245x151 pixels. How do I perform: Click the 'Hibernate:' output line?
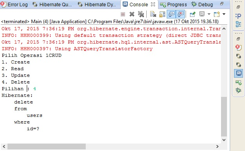click(x=17, y=95)
